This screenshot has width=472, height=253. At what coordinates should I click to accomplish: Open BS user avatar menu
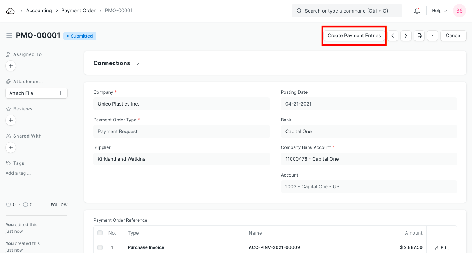[x=459, y=11]
